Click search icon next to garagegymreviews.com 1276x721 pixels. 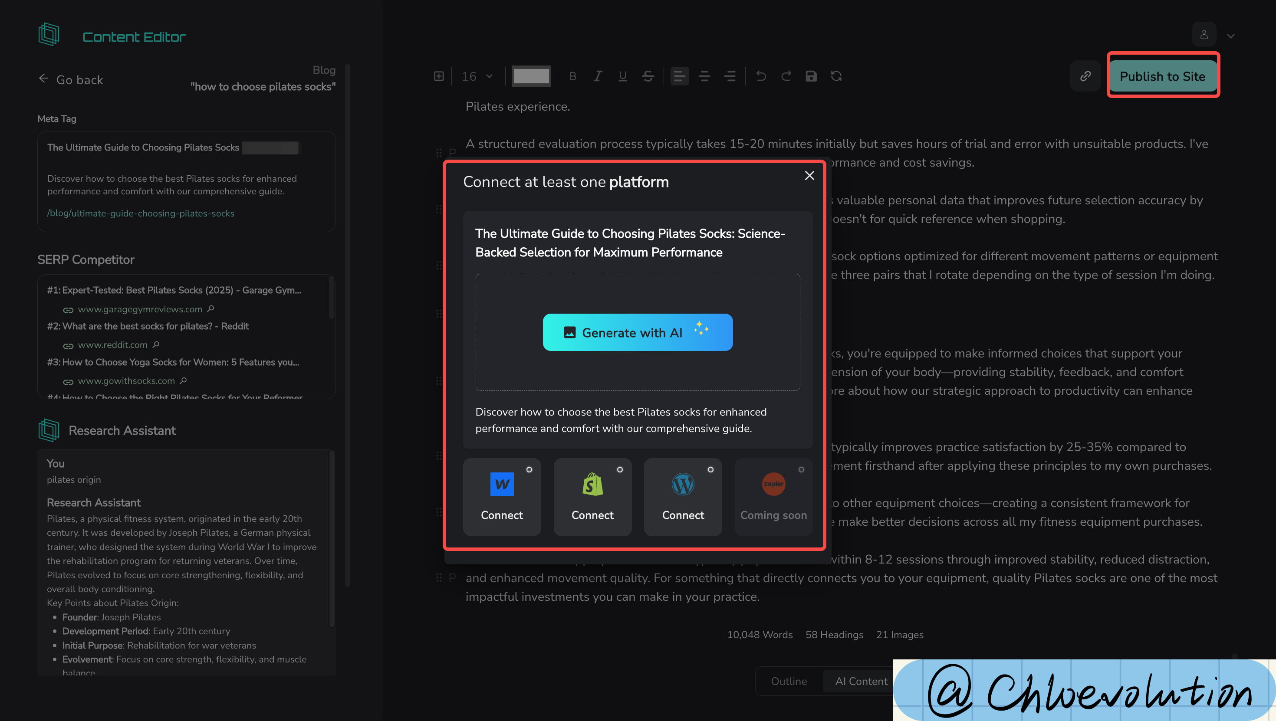[x=210, y=309]
